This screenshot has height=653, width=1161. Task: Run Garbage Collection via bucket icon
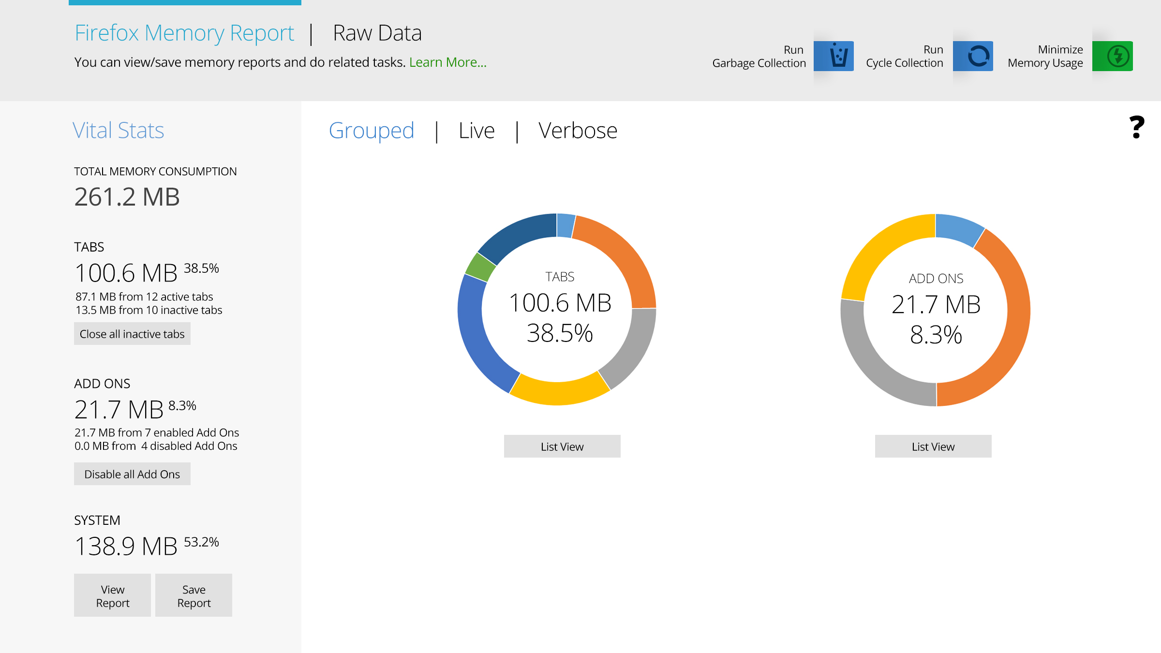834,56
